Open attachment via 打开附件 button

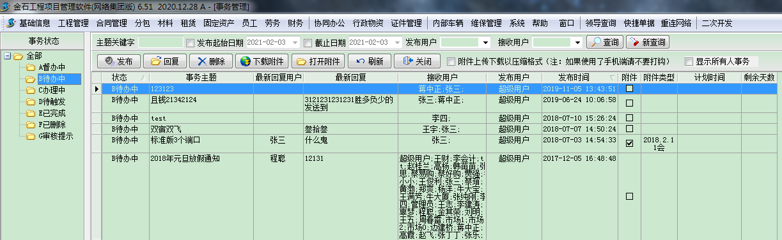click(318, 61)
